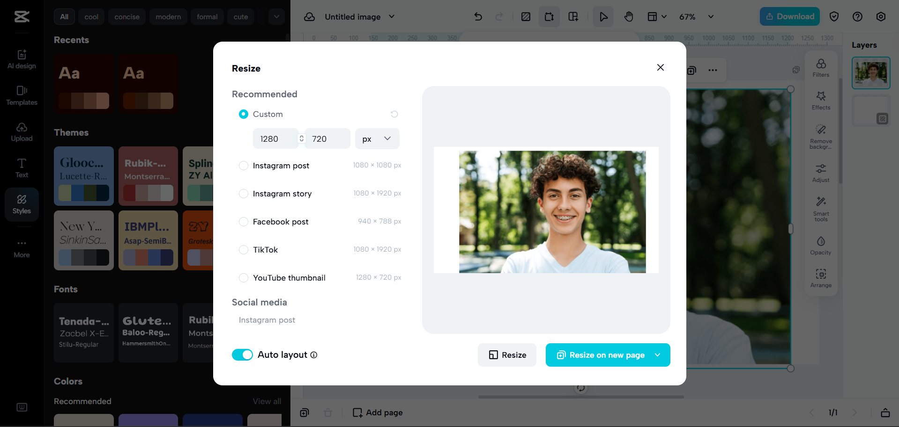Open Text panel in sidebar
The width and height of the screenshot is (899, 427).
[x=22, y=168]
